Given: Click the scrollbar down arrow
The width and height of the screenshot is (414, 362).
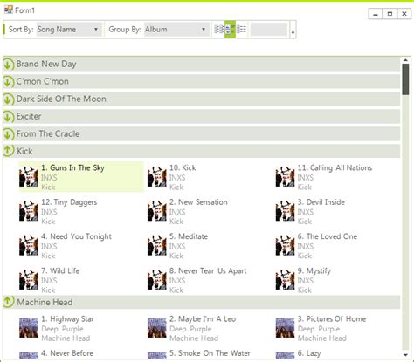Looking at the screenshot, I should (405, 354).
